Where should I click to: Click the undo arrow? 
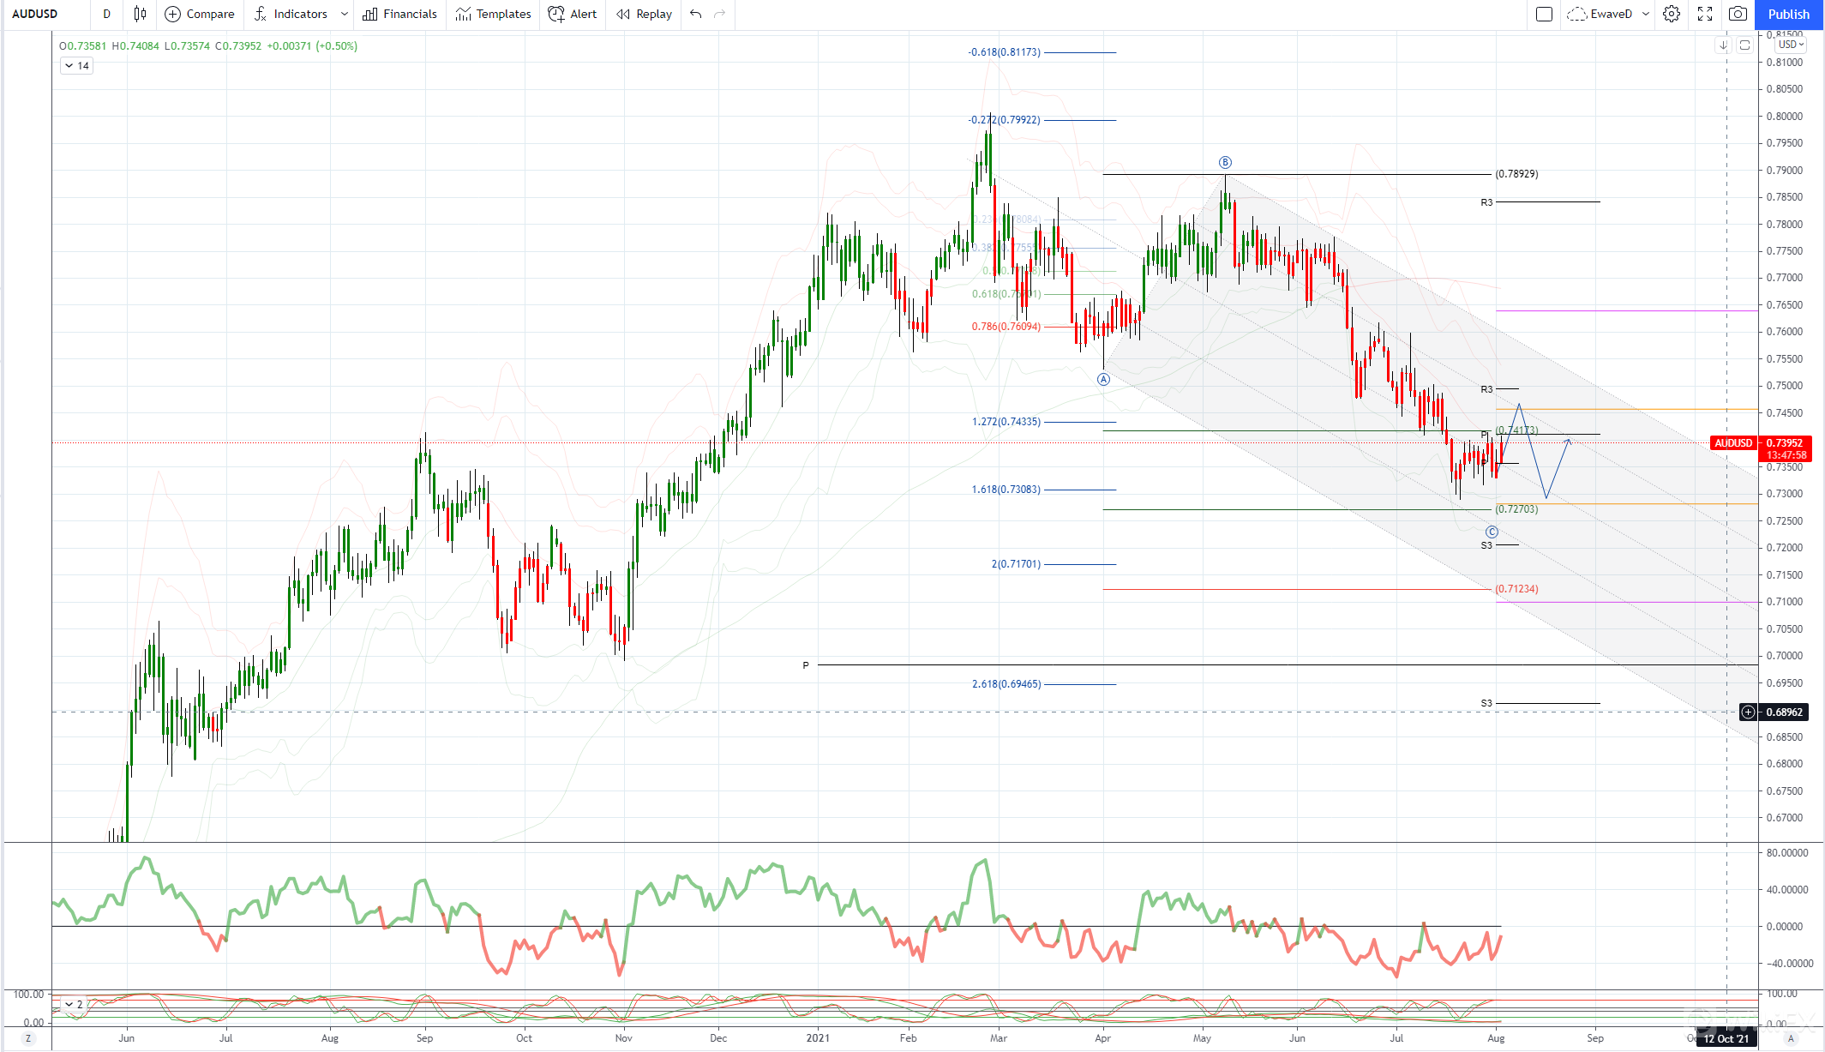pos(695,14)
